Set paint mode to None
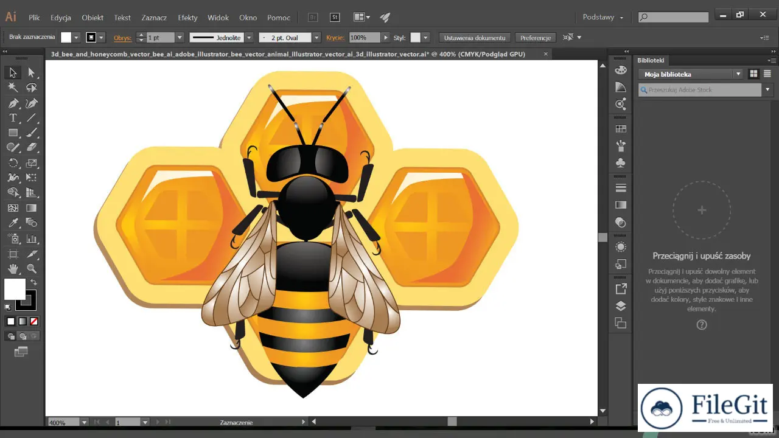Viewport: 779px width, 438px height. [34, 321]
